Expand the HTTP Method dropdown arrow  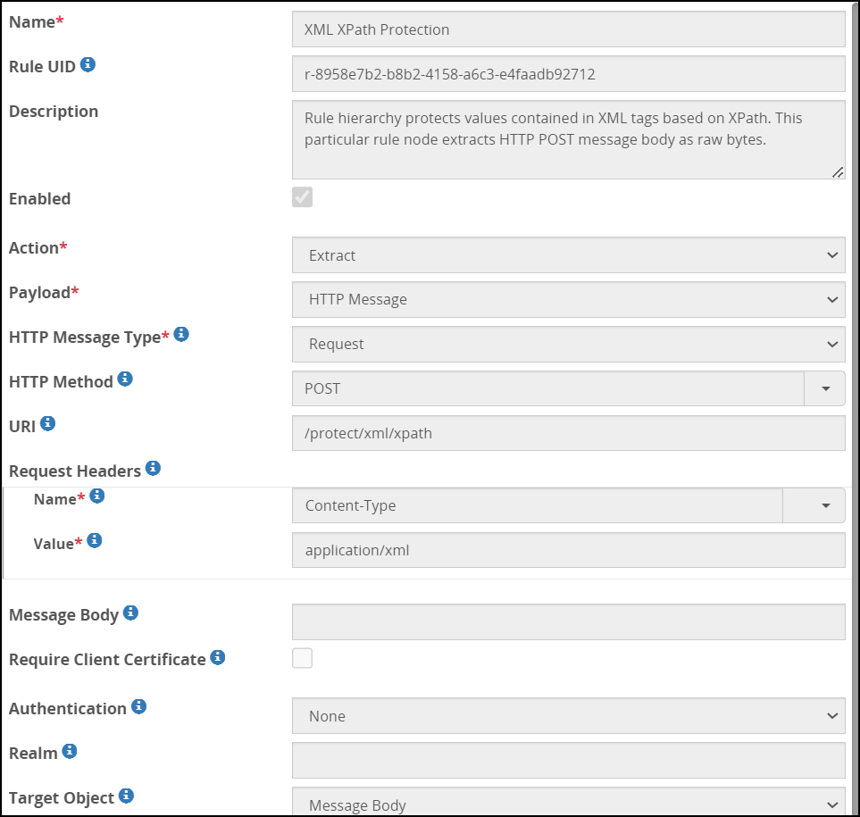click(x=825, y=389)
